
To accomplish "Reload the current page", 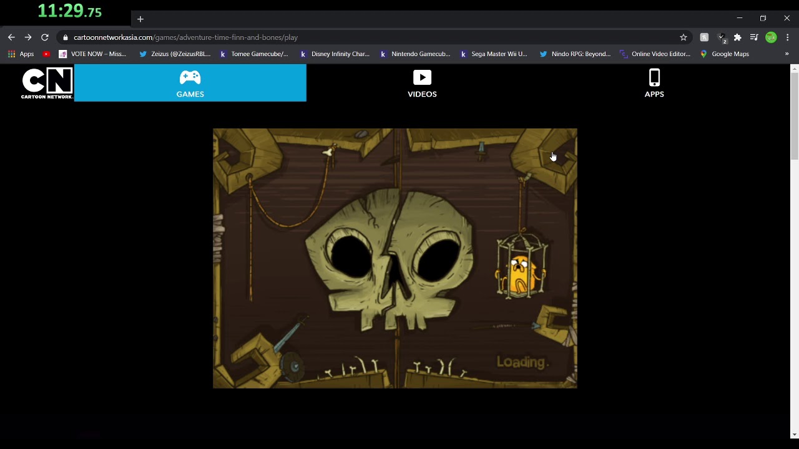I will [x=45, y=37].
